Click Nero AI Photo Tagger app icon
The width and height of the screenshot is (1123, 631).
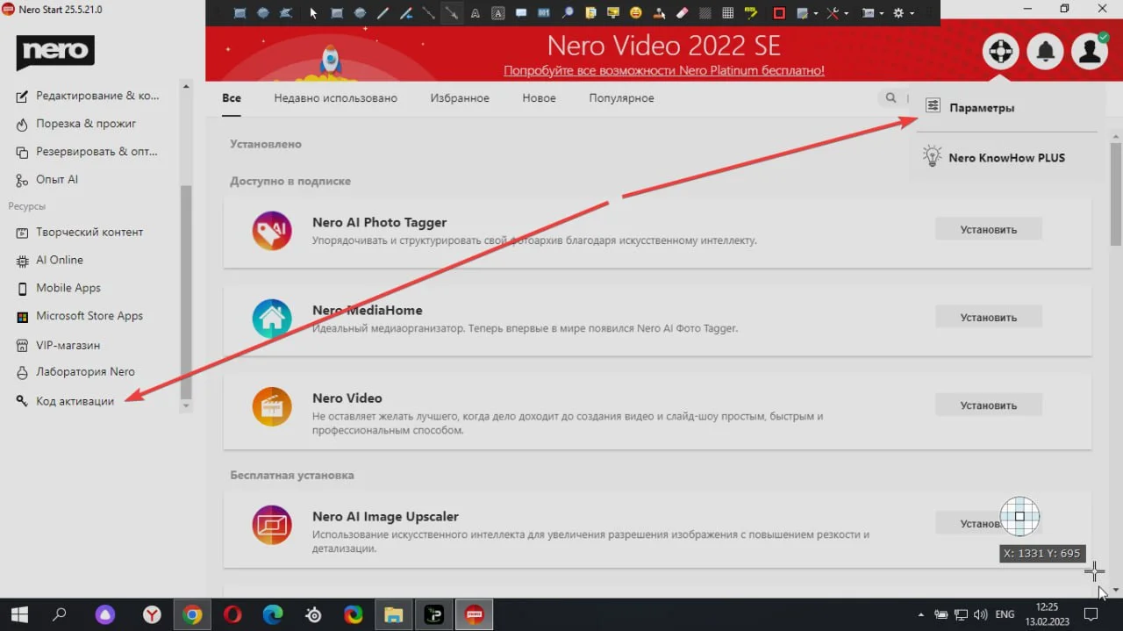pyautogui.click(x=272, y=232)
